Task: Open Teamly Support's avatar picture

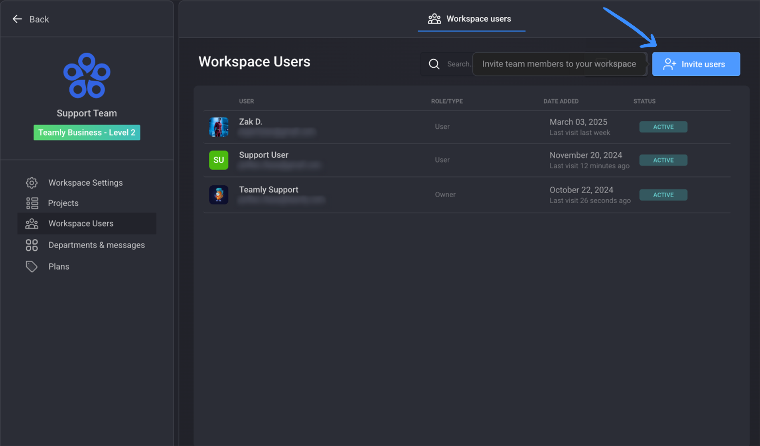Action: coord(219,195)
